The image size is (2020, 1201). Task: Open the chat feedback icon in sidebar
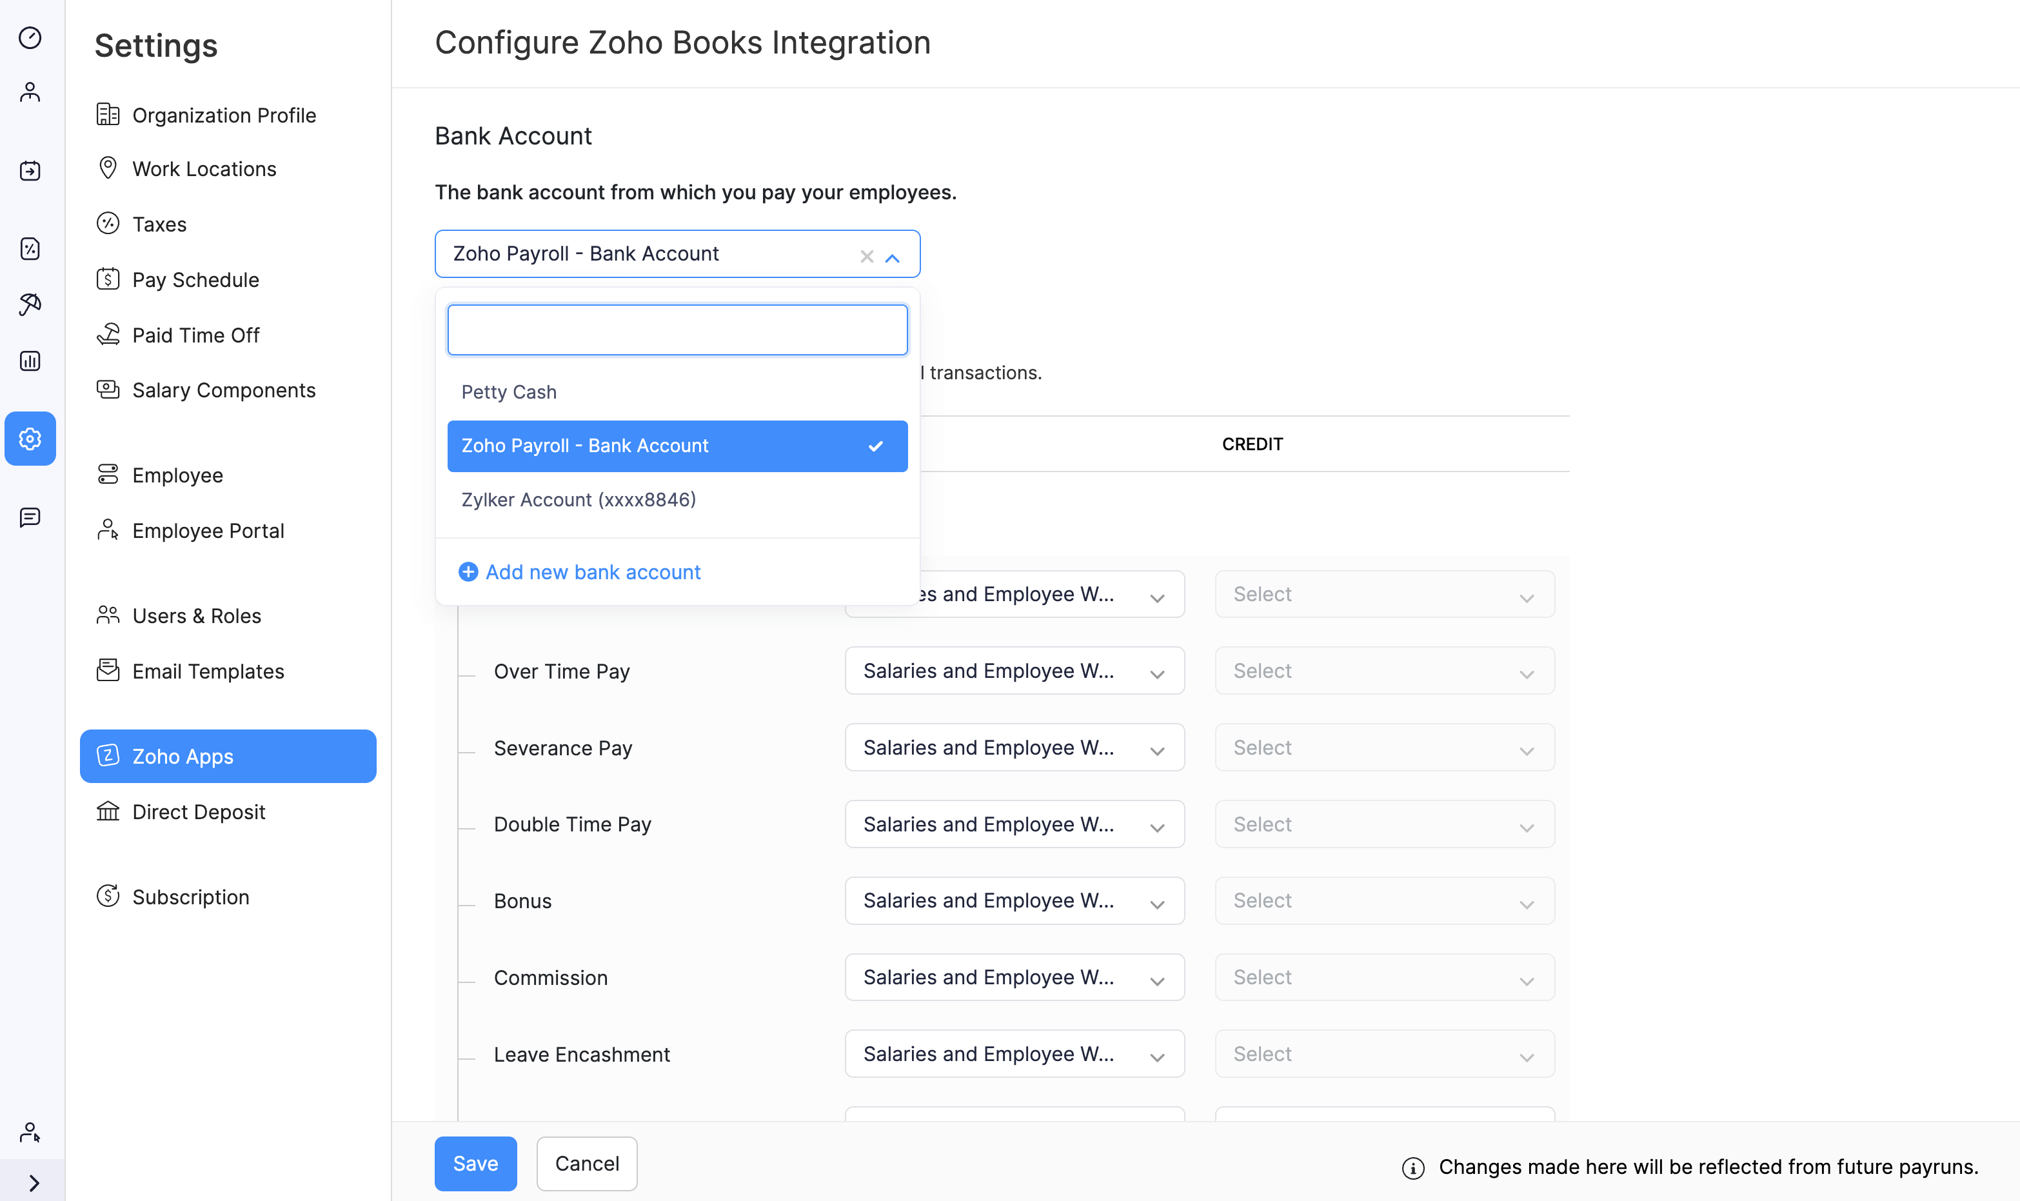30,517
